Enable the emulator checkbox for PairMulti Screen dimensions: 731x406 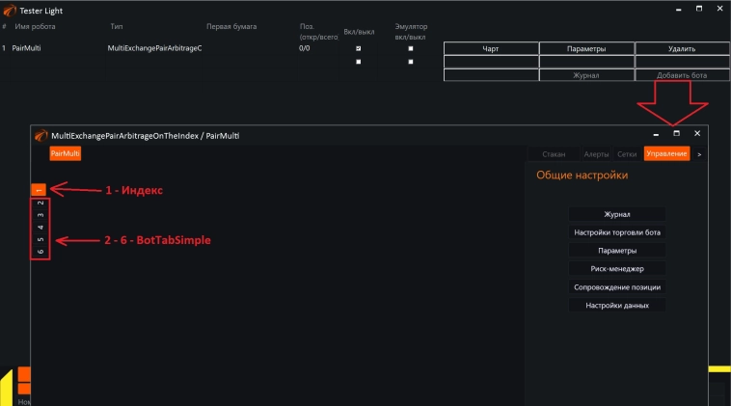411,48
